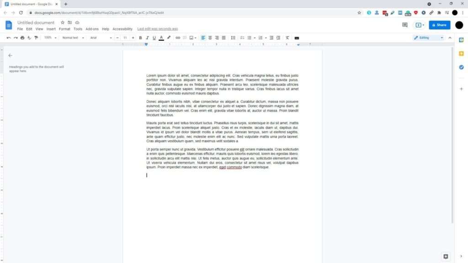468x263 pixels.
Task: Click the Insert link icon
Action: 178,38
